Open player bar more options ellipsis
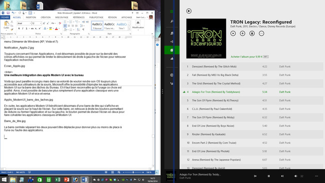 (316, 176)
